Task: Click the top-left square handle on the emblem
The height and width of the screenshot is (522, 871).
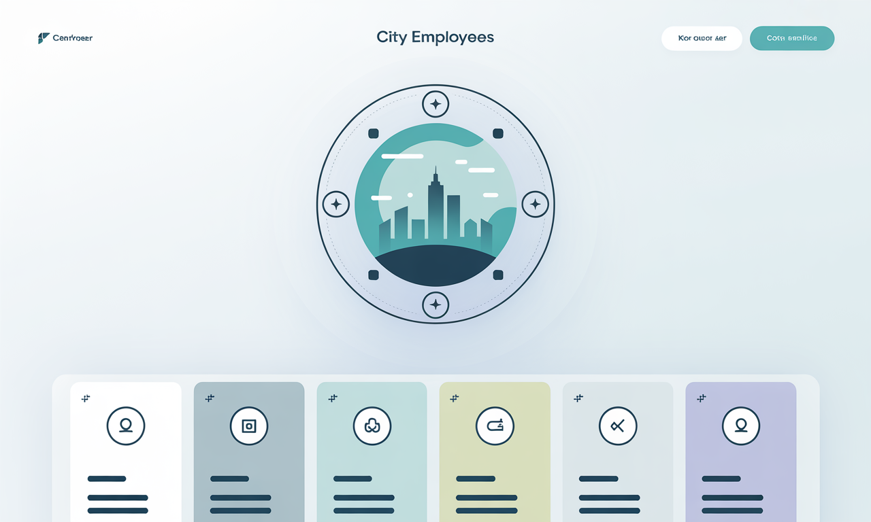Action: (373, 133)
